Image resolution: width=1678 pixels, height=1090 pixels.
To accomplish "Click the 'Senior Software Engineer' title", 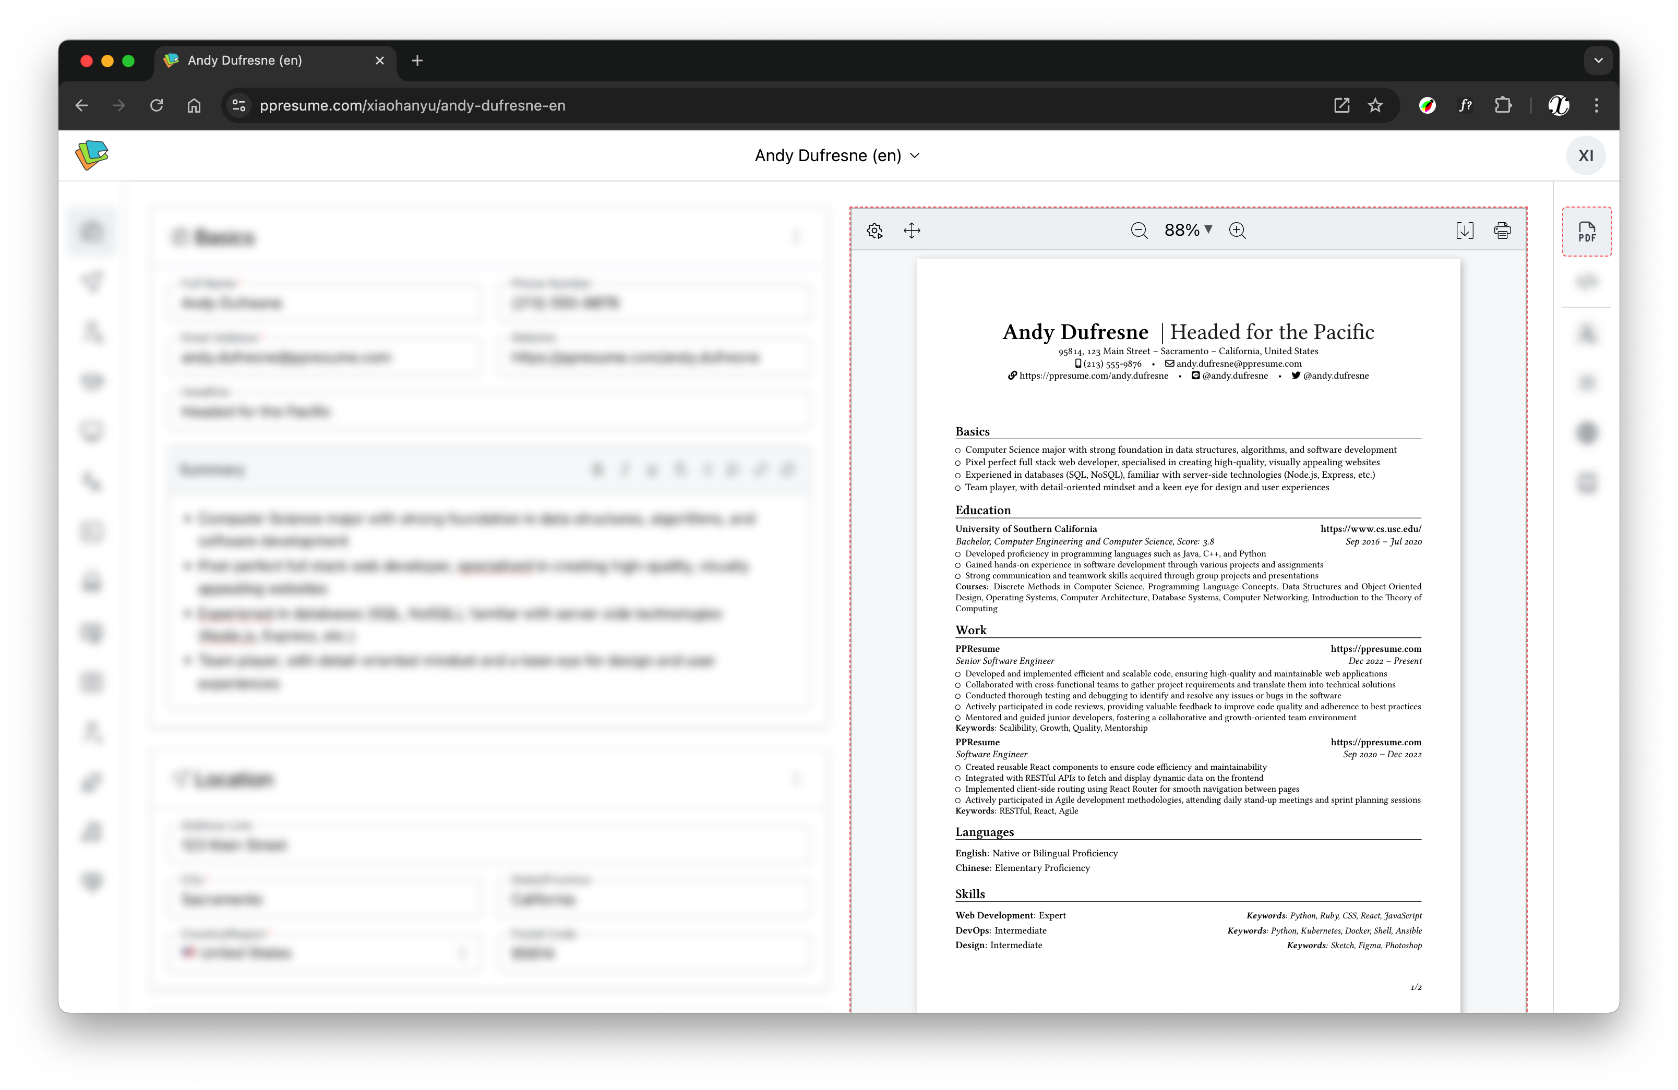I will (1005, 661).
